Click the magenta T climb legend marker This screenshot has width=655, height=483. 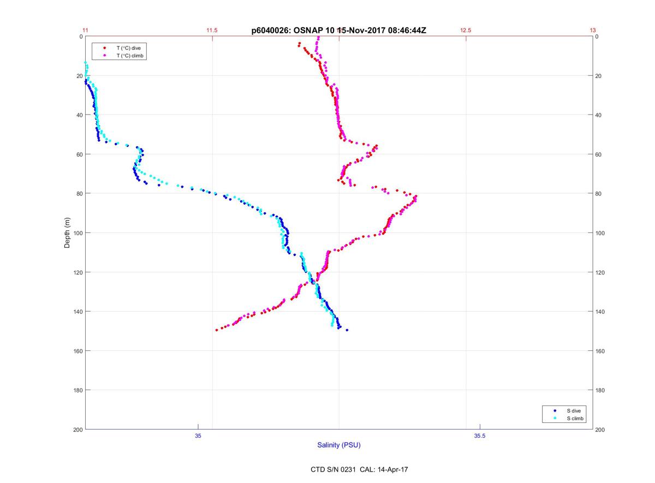(104, 56)
